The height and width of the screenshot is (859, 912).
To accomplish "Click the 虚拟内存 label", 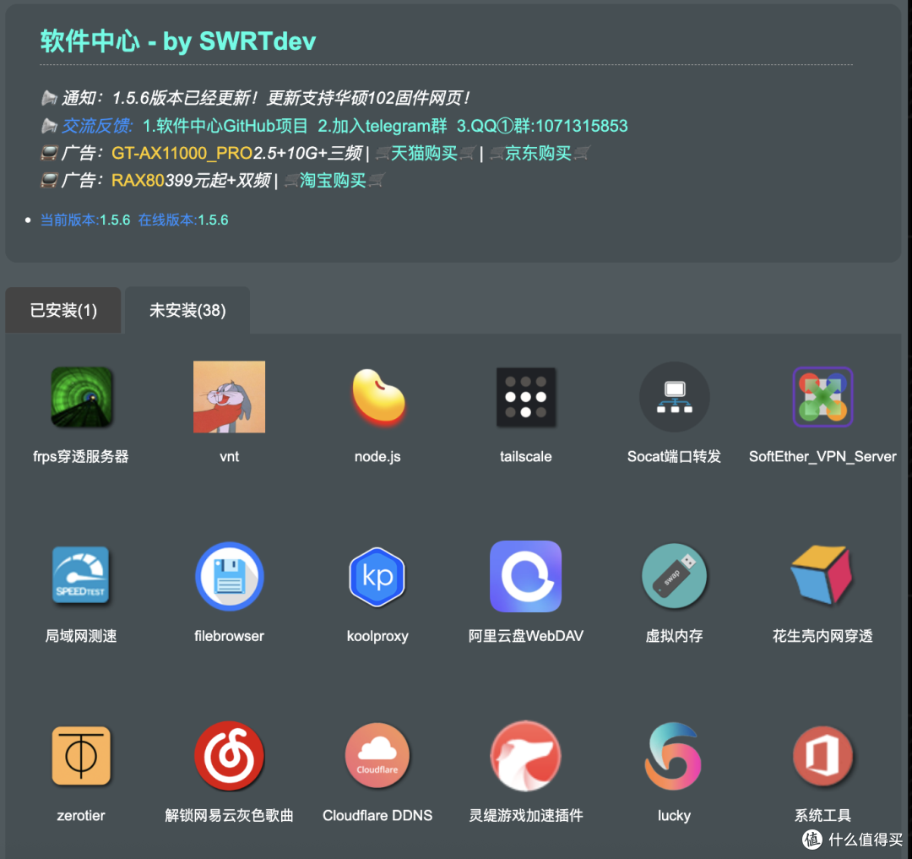I will click(674, 636).
